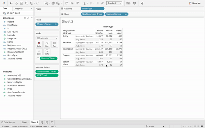Add new story tab icon

coord(52,123)
